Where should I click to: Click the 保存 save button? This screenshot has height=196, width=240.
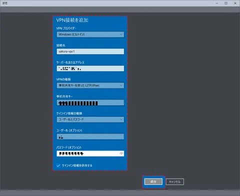[x=153, y=181]
